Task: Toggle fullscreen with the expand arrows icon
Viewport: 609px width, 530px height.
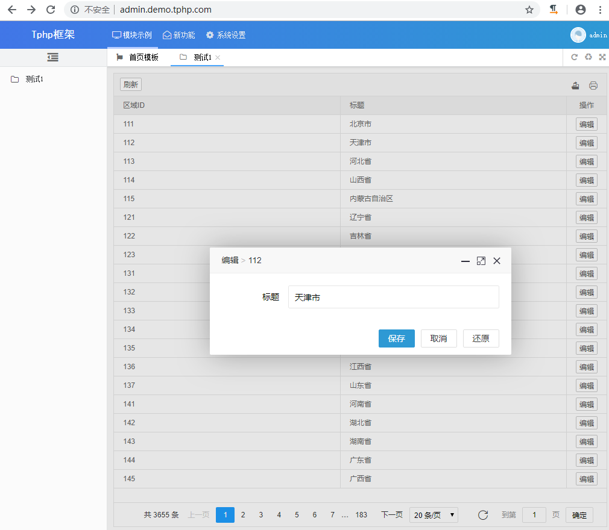Action: [602, 57]
